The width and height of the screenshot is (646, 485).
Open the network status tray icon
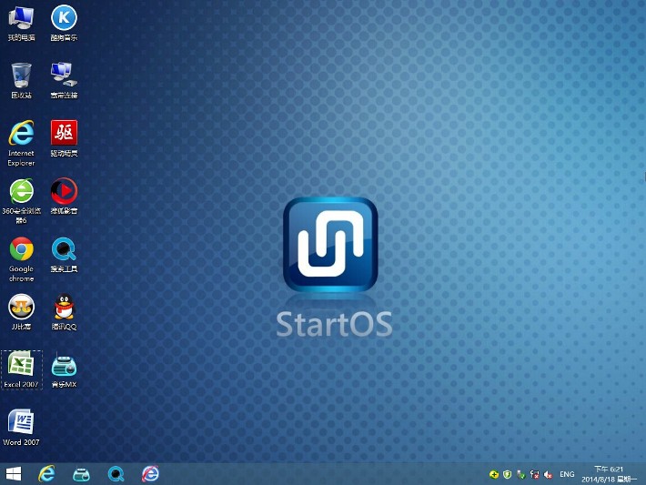pyautogui.click(x=534, y=475)
